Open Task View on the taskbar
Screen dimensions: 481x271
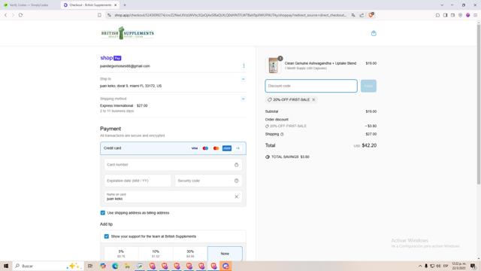90,266
